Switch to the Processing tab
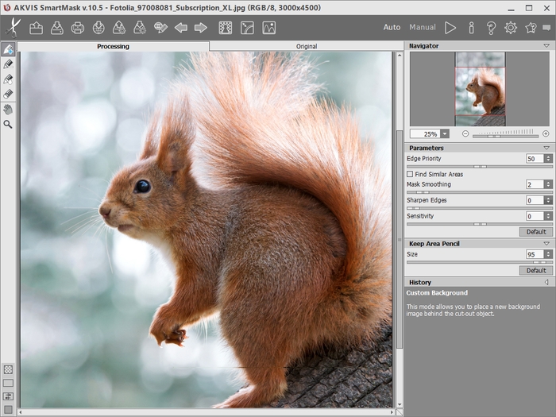This screenshot has width=556, height=417. [x=113, y=46]
